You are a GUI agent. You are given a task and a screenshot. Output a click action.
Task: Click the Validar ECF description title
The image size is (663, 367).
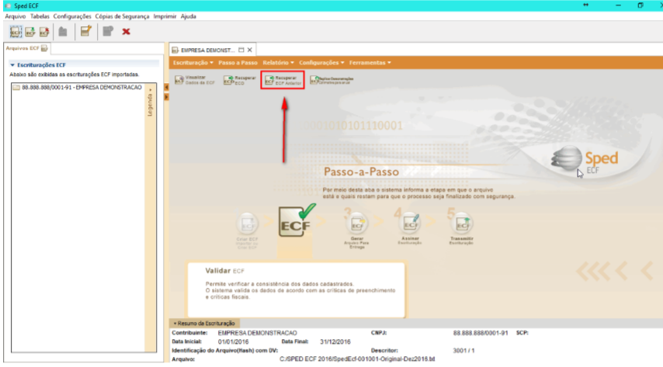tap(225, 271)
